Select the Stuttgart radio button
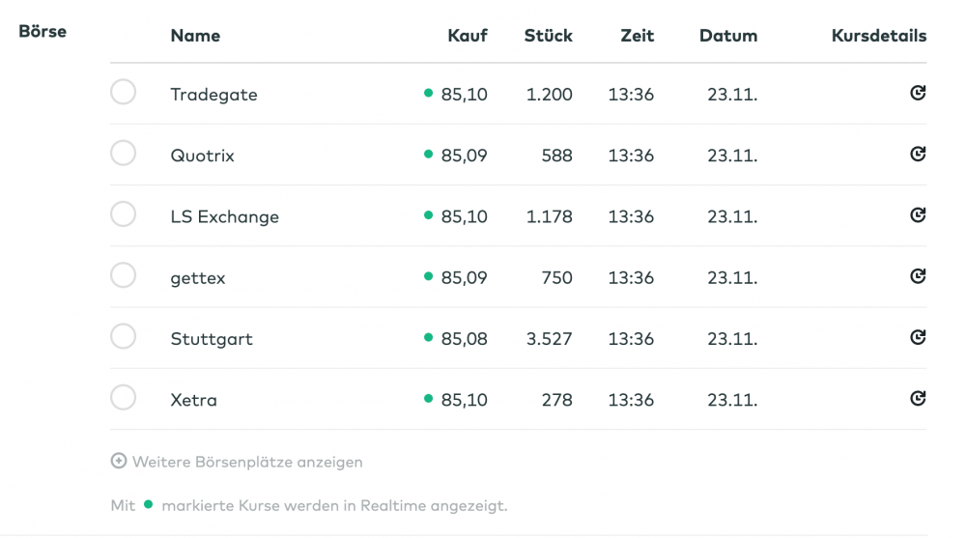 click(123, 337)
